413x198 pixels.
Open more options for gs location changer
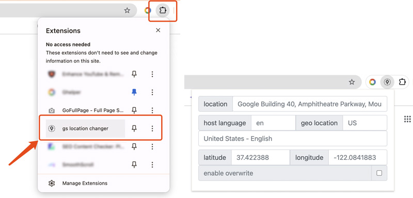tap(152, 128)
